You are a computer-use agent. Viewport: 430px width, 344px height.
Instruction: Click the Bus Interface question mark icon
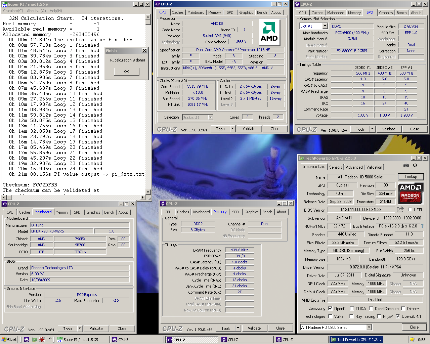click(x=422, y=226)
